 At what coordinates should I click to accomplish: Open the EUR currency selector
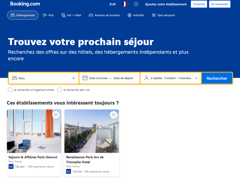[113, 4]
